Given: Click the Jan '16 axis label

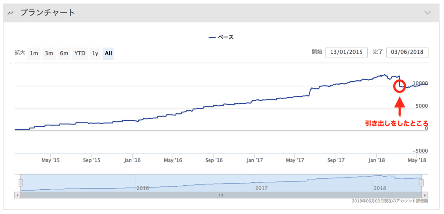Looking at the screenshot, I should [x=132, y=160].
